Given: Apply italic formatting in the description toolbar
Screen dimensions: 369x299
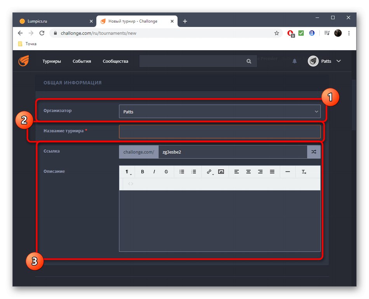Looking at the screenshot, I should coord(154,171).
